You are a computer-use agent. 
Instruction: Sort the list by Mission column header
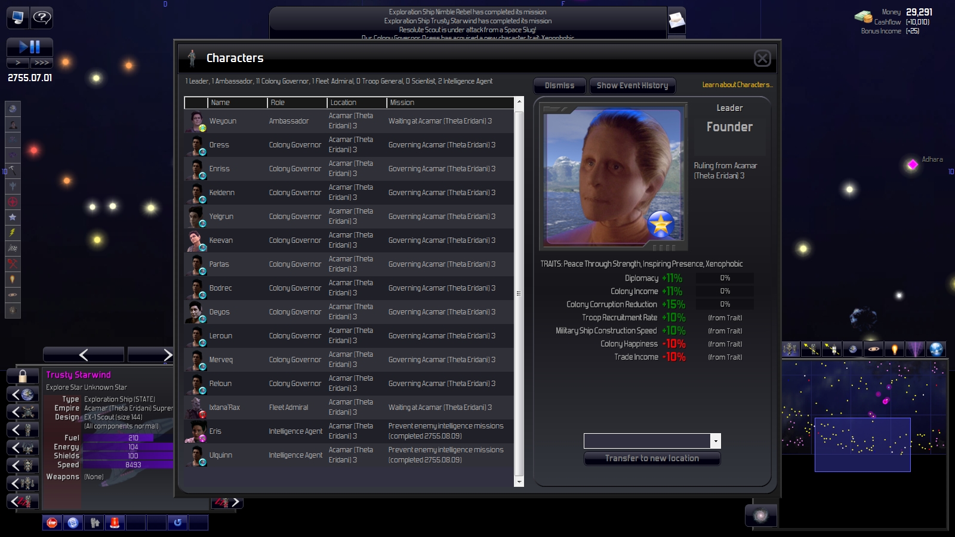(450, 103)
